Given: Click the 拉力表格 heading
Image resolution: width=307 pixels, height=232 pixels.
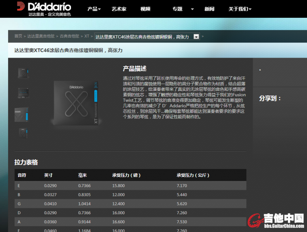Looking at the screenshot, I should click(26, 162).
